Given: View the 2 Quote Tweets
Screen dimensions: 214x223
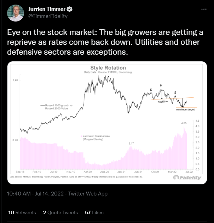Looking at the screenshot, I should click(60, 212).
